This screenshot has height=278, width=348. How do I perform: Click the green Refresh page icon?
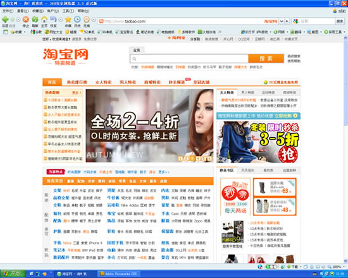pos(35,20)
